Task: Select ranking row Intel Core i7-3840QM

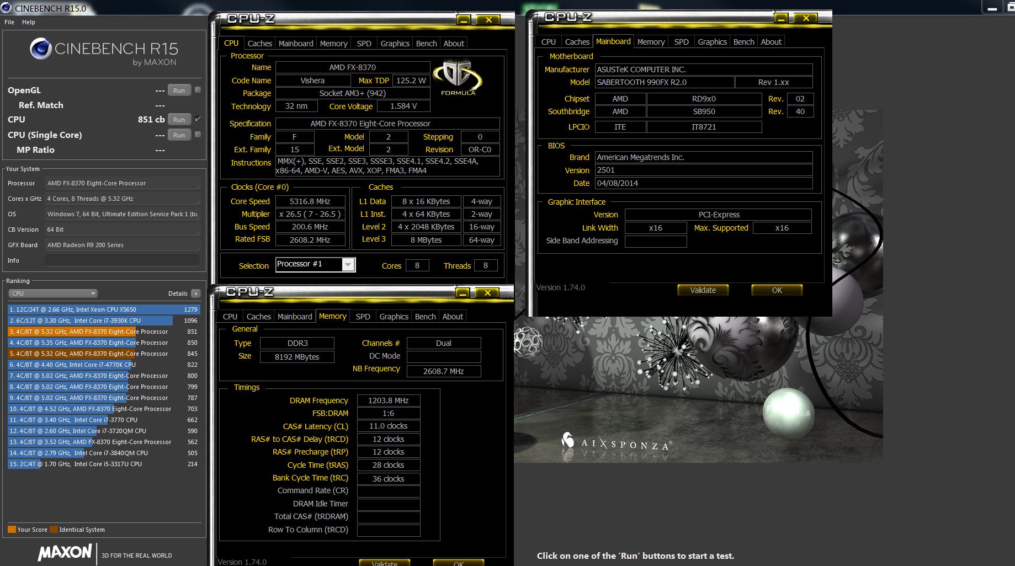Action: click(104, 453)
